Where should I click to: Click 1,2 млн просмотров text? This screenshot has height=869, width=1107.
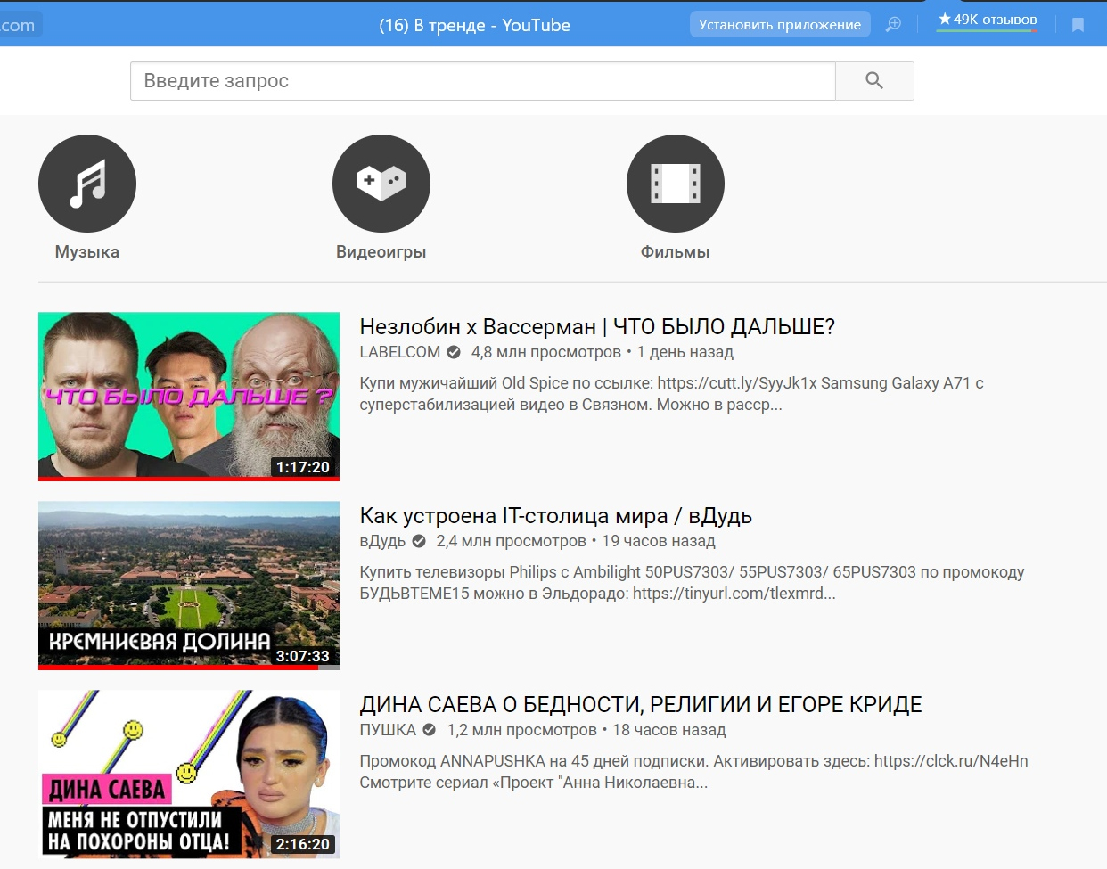click(522, 730)
